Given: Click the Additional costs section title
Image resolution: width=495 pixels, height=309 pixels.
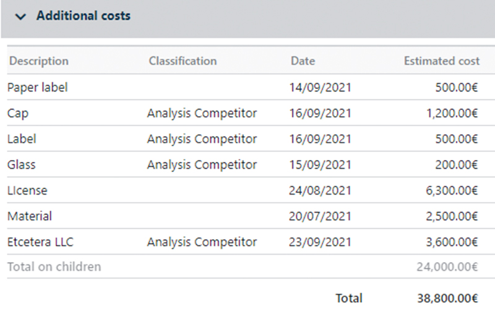Looking at the screenshot, I should [x=84, y=17].
